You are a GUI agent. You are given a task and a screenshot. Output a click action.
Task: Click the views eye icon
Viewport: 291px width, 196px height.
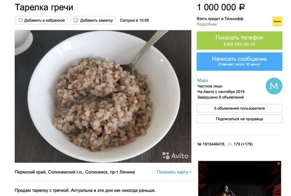230,144
